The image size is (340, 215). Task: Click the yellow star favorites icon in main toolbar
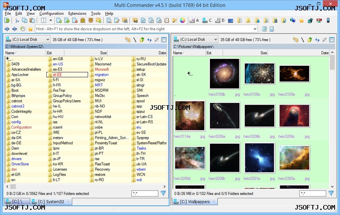tap(301, 20)
